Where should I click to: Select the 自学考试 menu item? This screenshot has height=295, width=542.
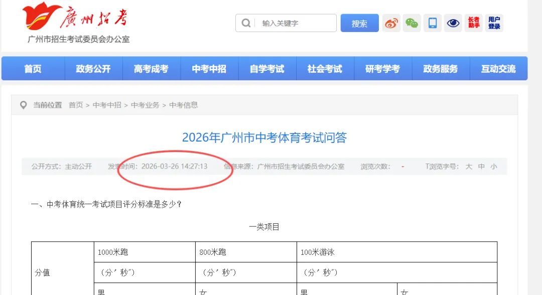tap(267, 68)
